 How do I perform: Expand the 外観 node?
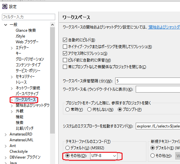tap(12, 111)
